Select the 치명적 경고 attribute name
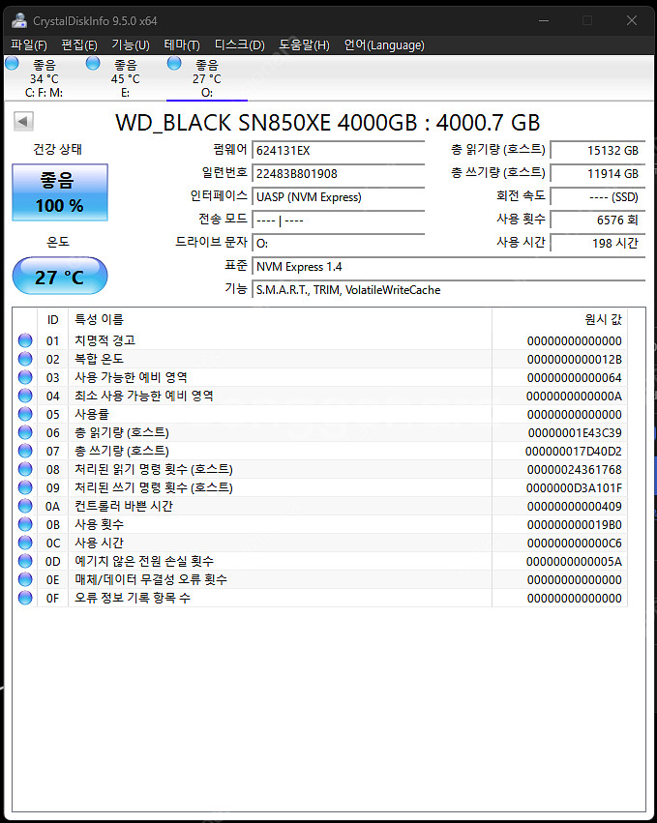This screenshot has height=823, width=657. click(x=105, y=340)
